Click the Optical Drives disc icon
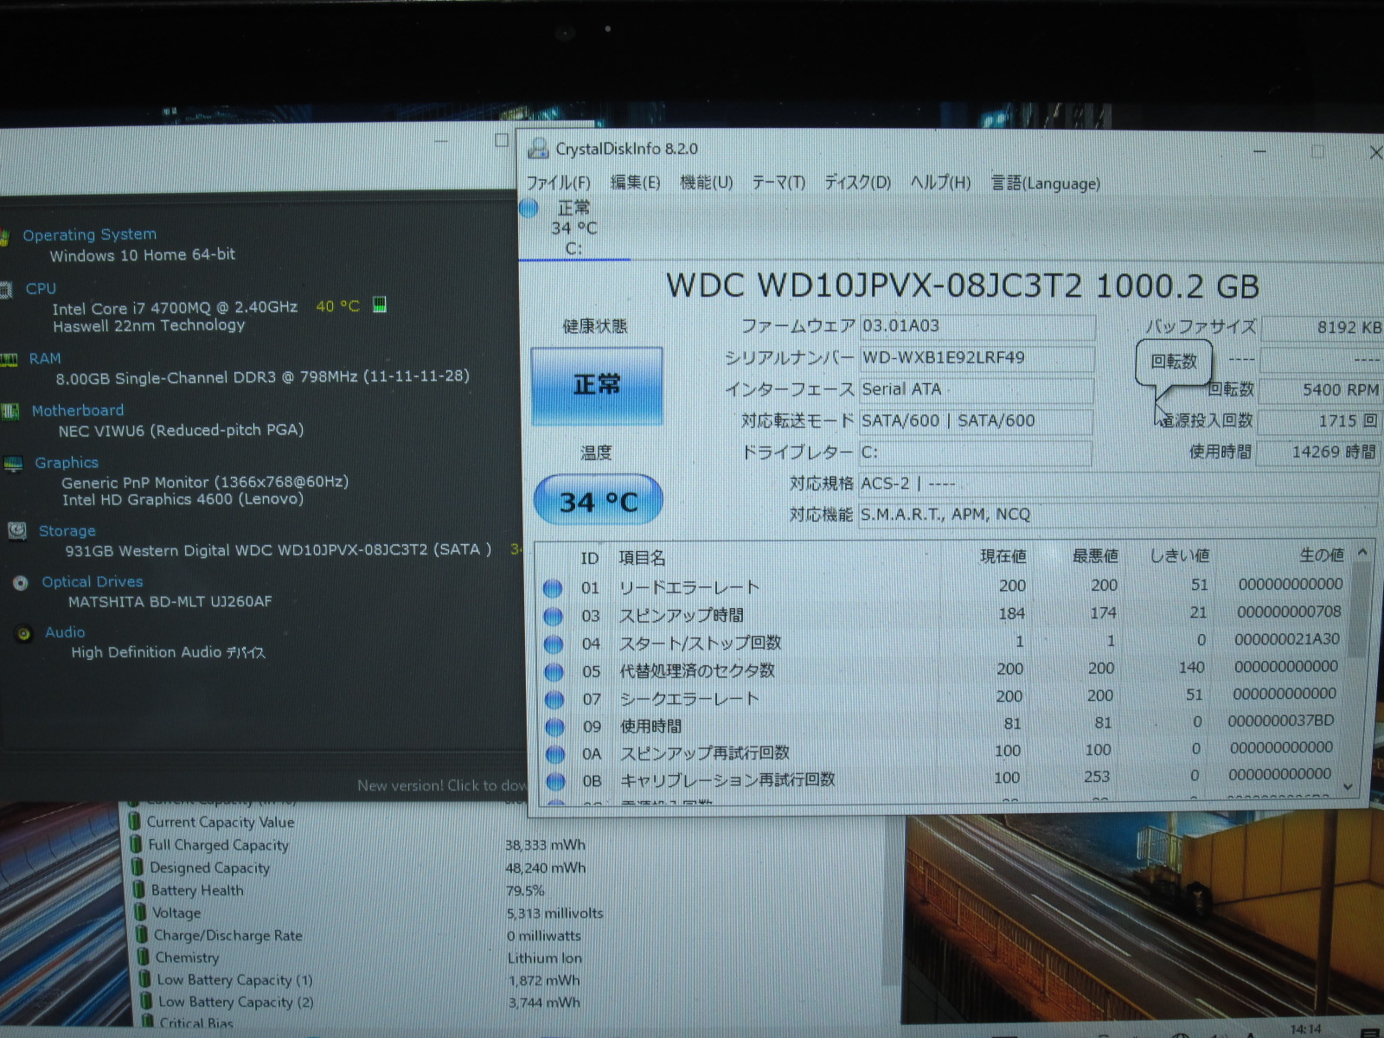The height and width of the screenshot is (1038, 1384). point(21,583)
